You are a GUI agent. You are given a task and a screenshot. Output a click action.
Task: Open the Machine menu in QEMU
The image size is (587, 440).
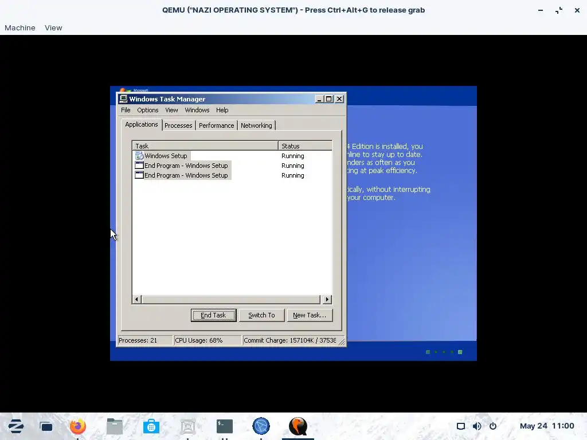pyautogui.click(x=20, y=27)
